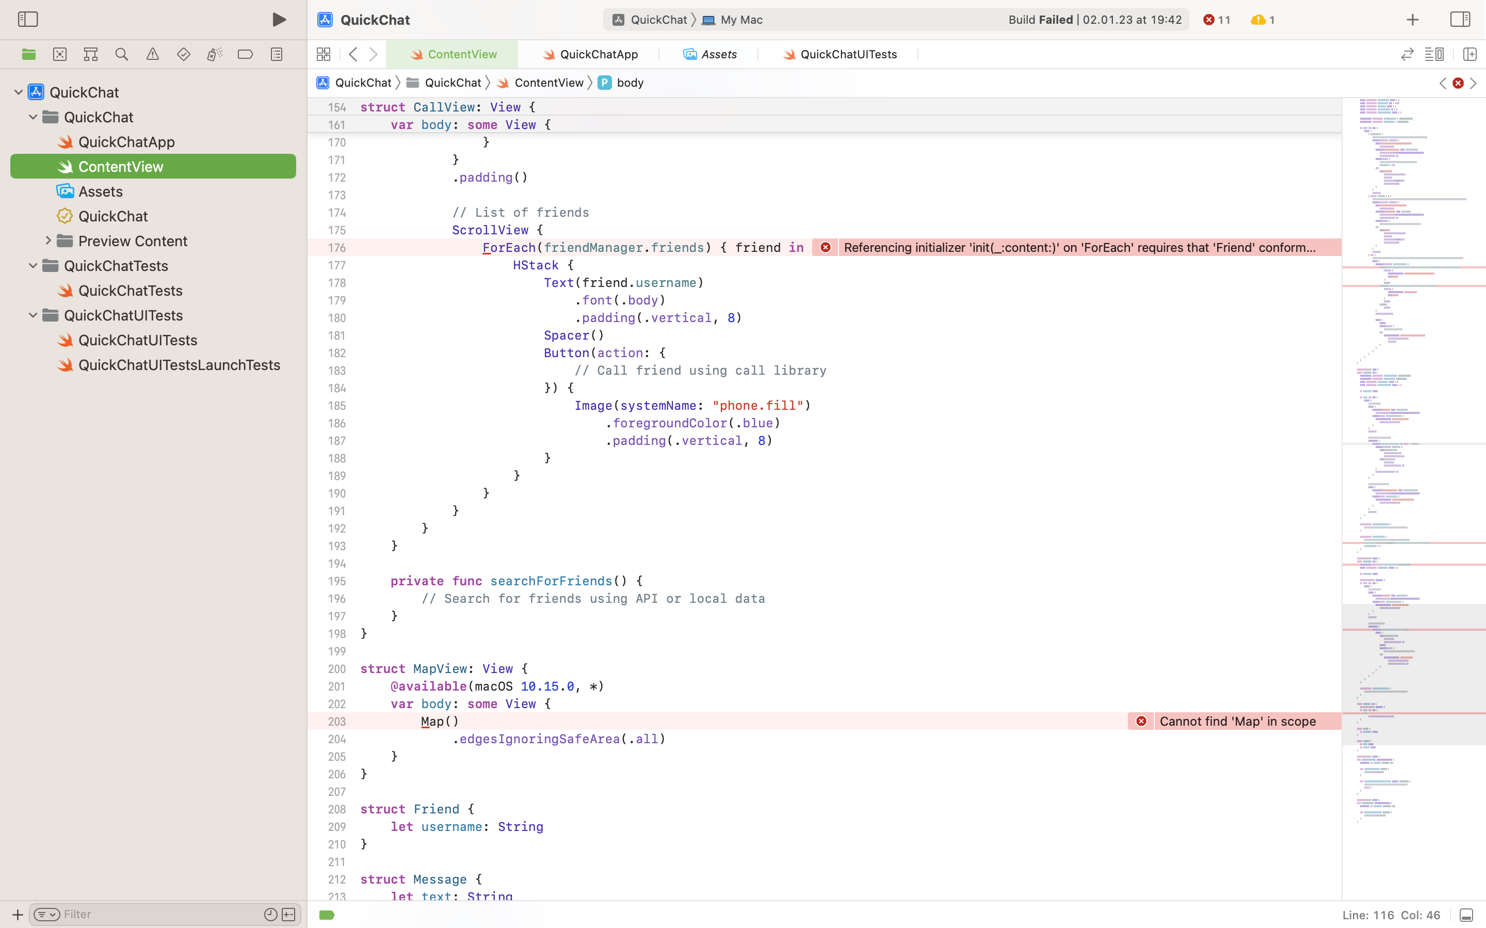Select QuickChatUITests swift file

153,340
